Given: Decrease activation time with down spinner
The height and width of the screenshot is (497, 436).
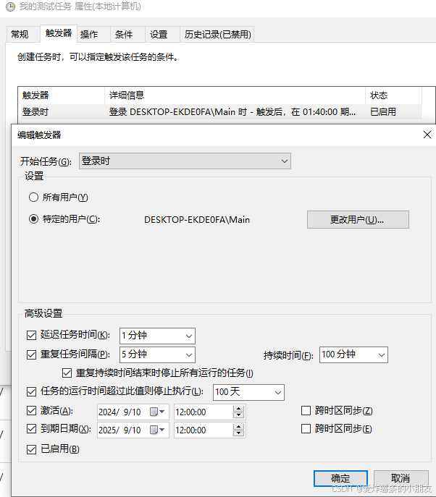Looking at the screenshot, I should [238, 415].
